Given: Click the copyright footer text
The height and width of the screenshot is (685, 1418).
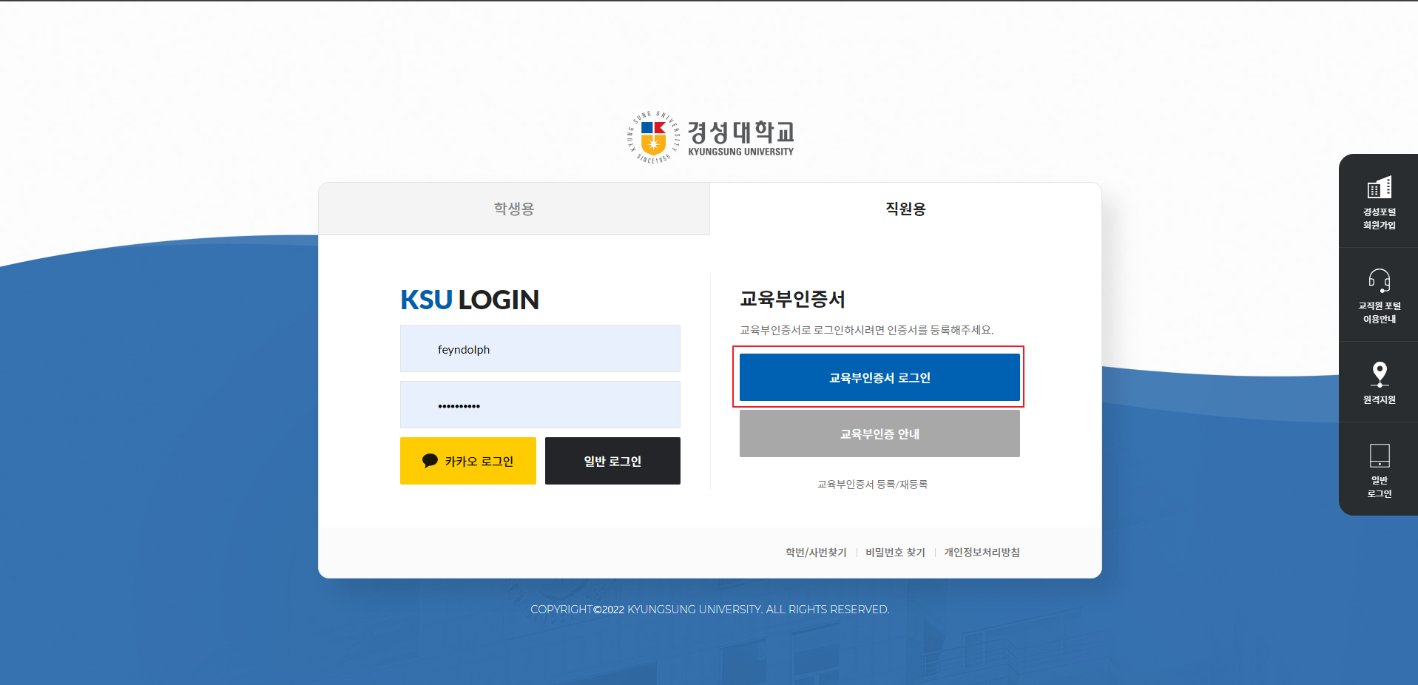Looking at the screenshot, I should 709,610.
